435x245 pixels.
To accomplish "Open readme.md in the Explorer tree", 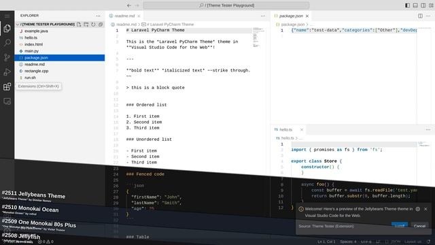I will (35, 65).
